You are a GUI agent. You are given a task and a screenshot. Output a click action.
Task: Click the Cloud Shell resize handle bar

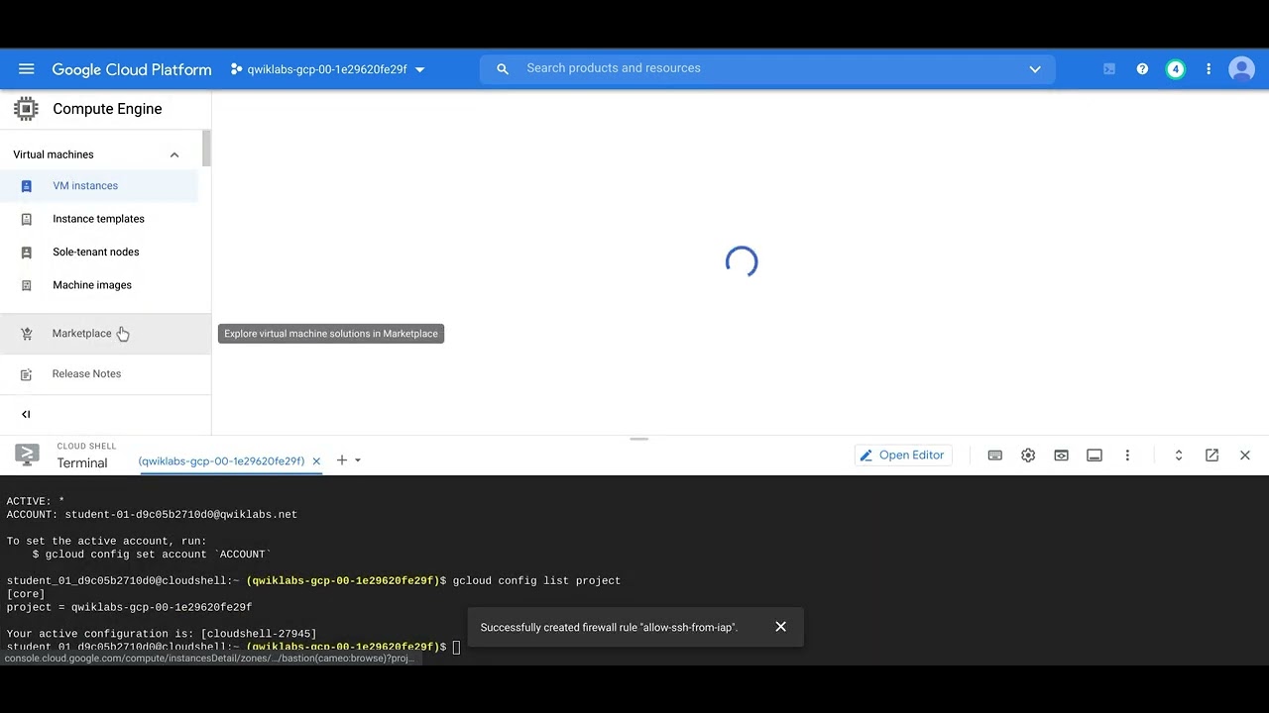tap(639, 439)
